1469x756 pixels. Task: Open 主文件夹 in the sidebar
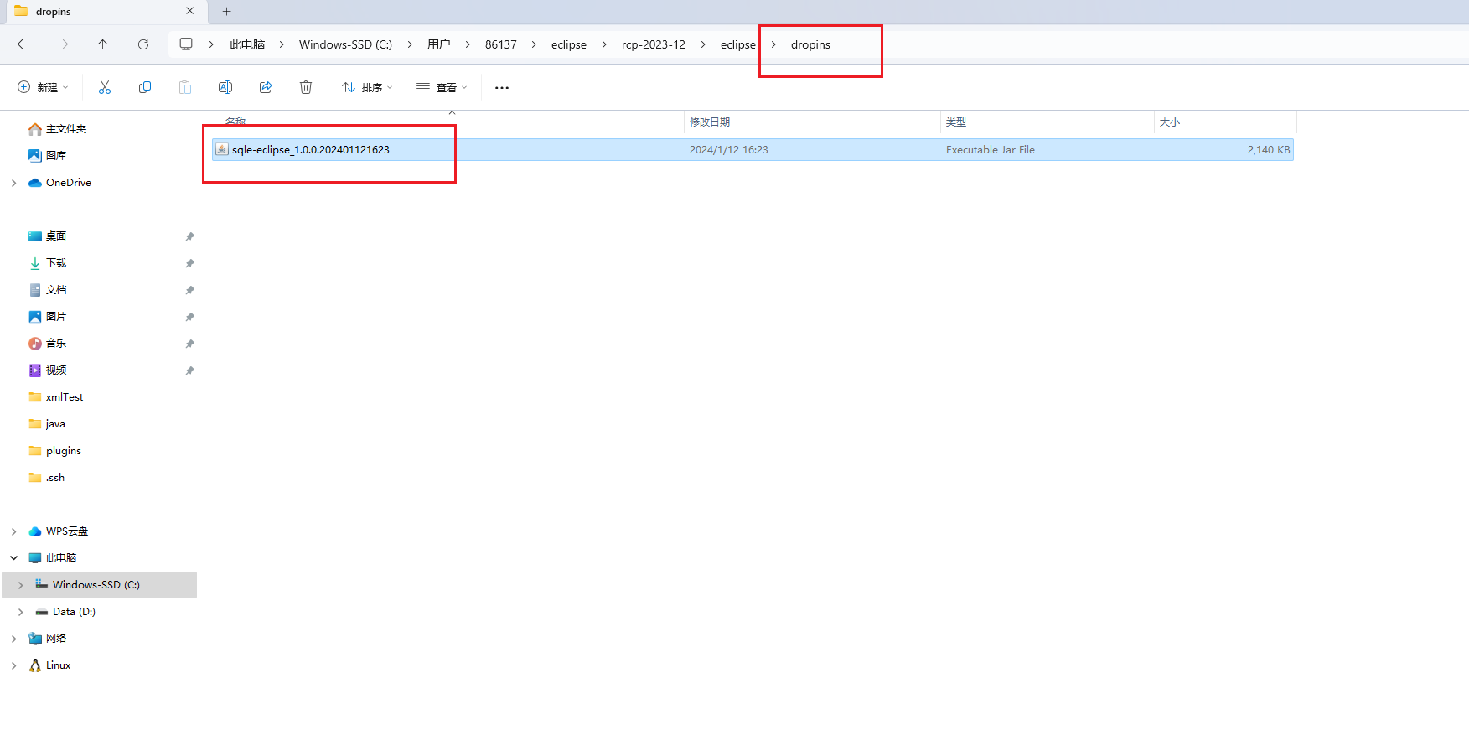tap(66, 129)
